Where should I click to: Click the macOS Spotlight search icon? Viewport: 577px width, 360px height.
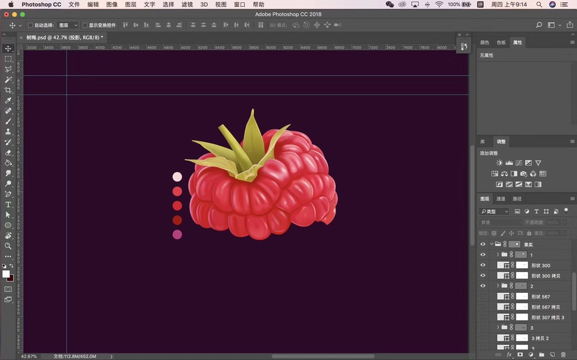pos(539,4)
